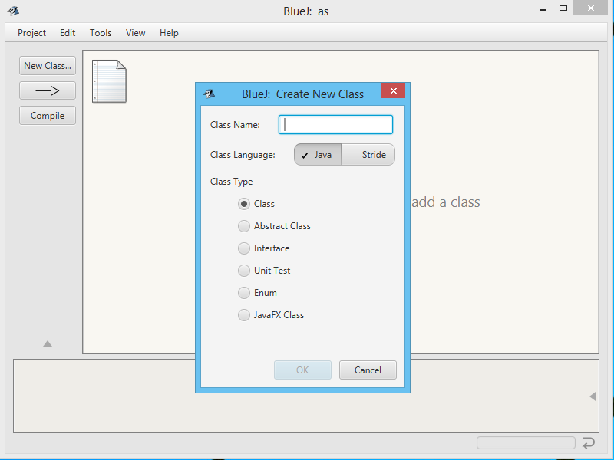Click the return arrow icon at bottom right
Screen dimensions: 614x460
tap(589, 443)
